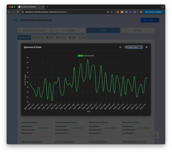
Task: Click the Ephemeral Node modal title
Action: [33, 47]
